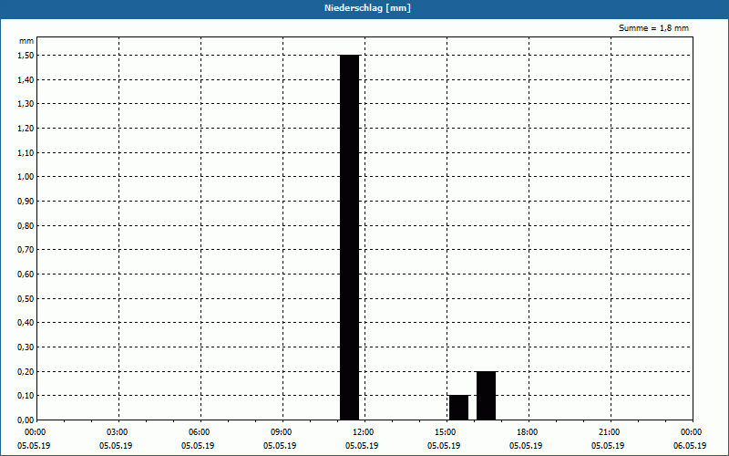Click the 0,30 y-axis value
The height and width of the screenshot is (456, 729).
26,347
